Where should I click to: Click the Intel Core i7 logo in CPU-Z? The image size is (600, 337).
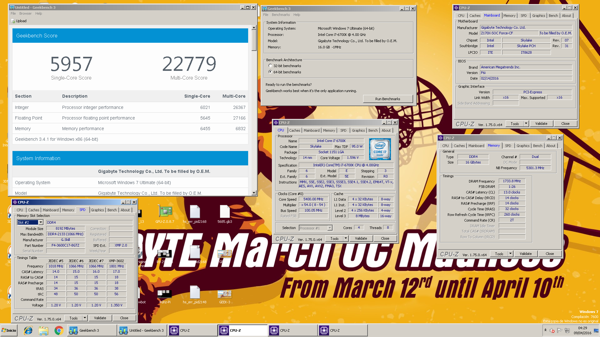pos(380,149)
